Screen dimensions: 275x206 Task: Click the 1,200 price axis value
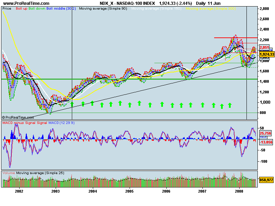click(264, 92)
